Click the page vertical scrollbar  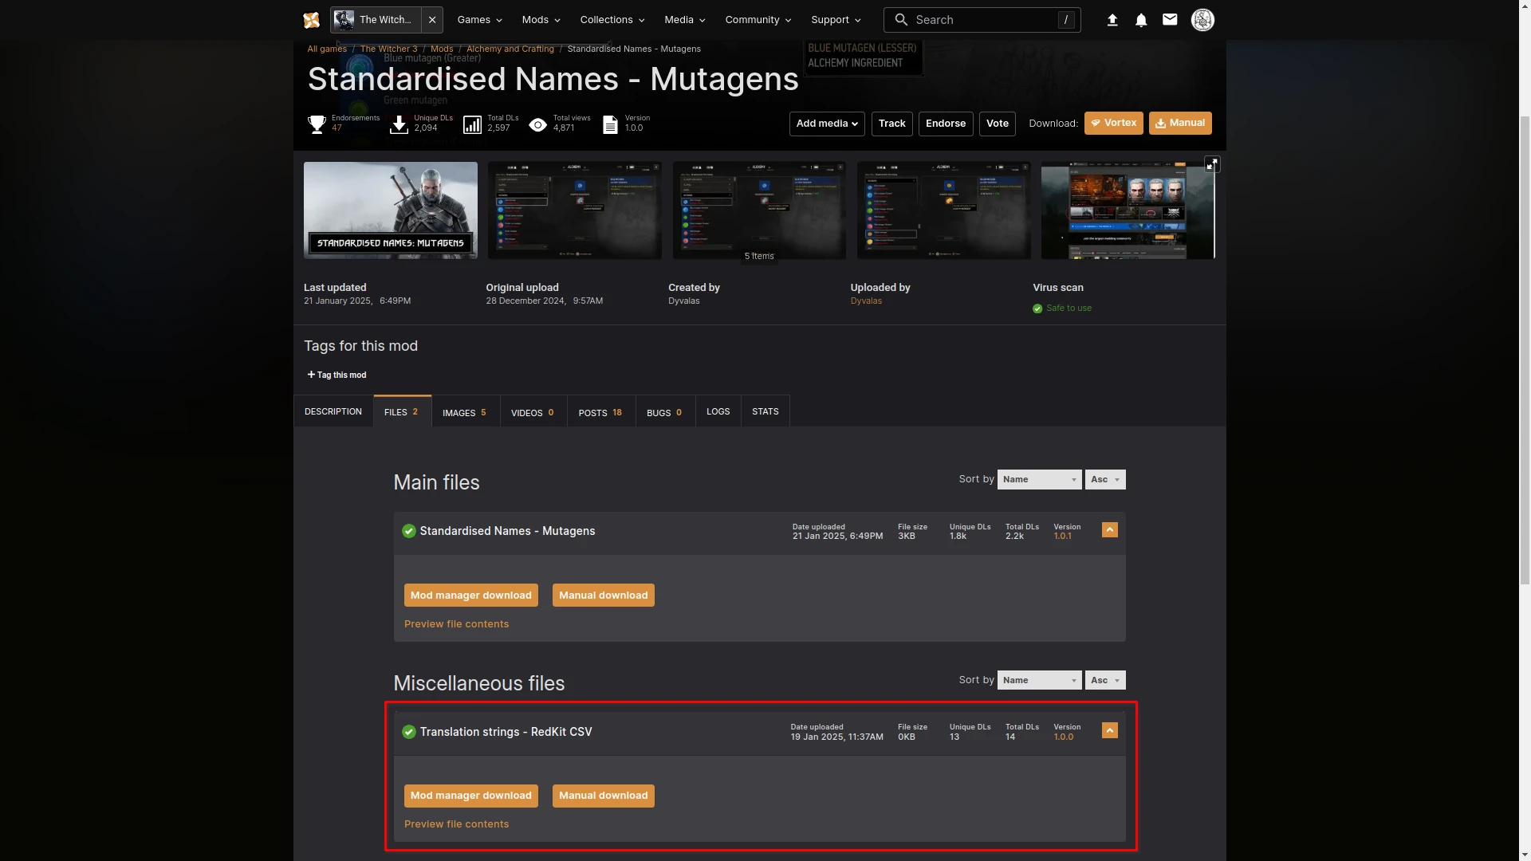pyautogui.click(x=1525, y=351)
